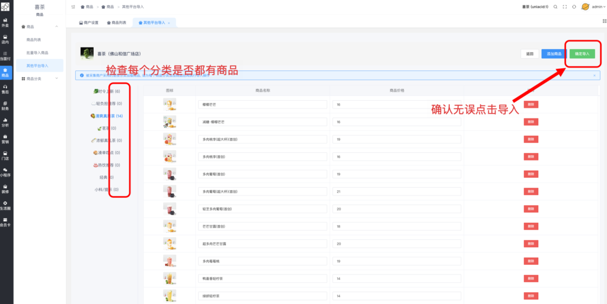Select the 商品 sidebar icon
Image resolution: width=607 pixels, height=304 pixels.
(5, 72)
